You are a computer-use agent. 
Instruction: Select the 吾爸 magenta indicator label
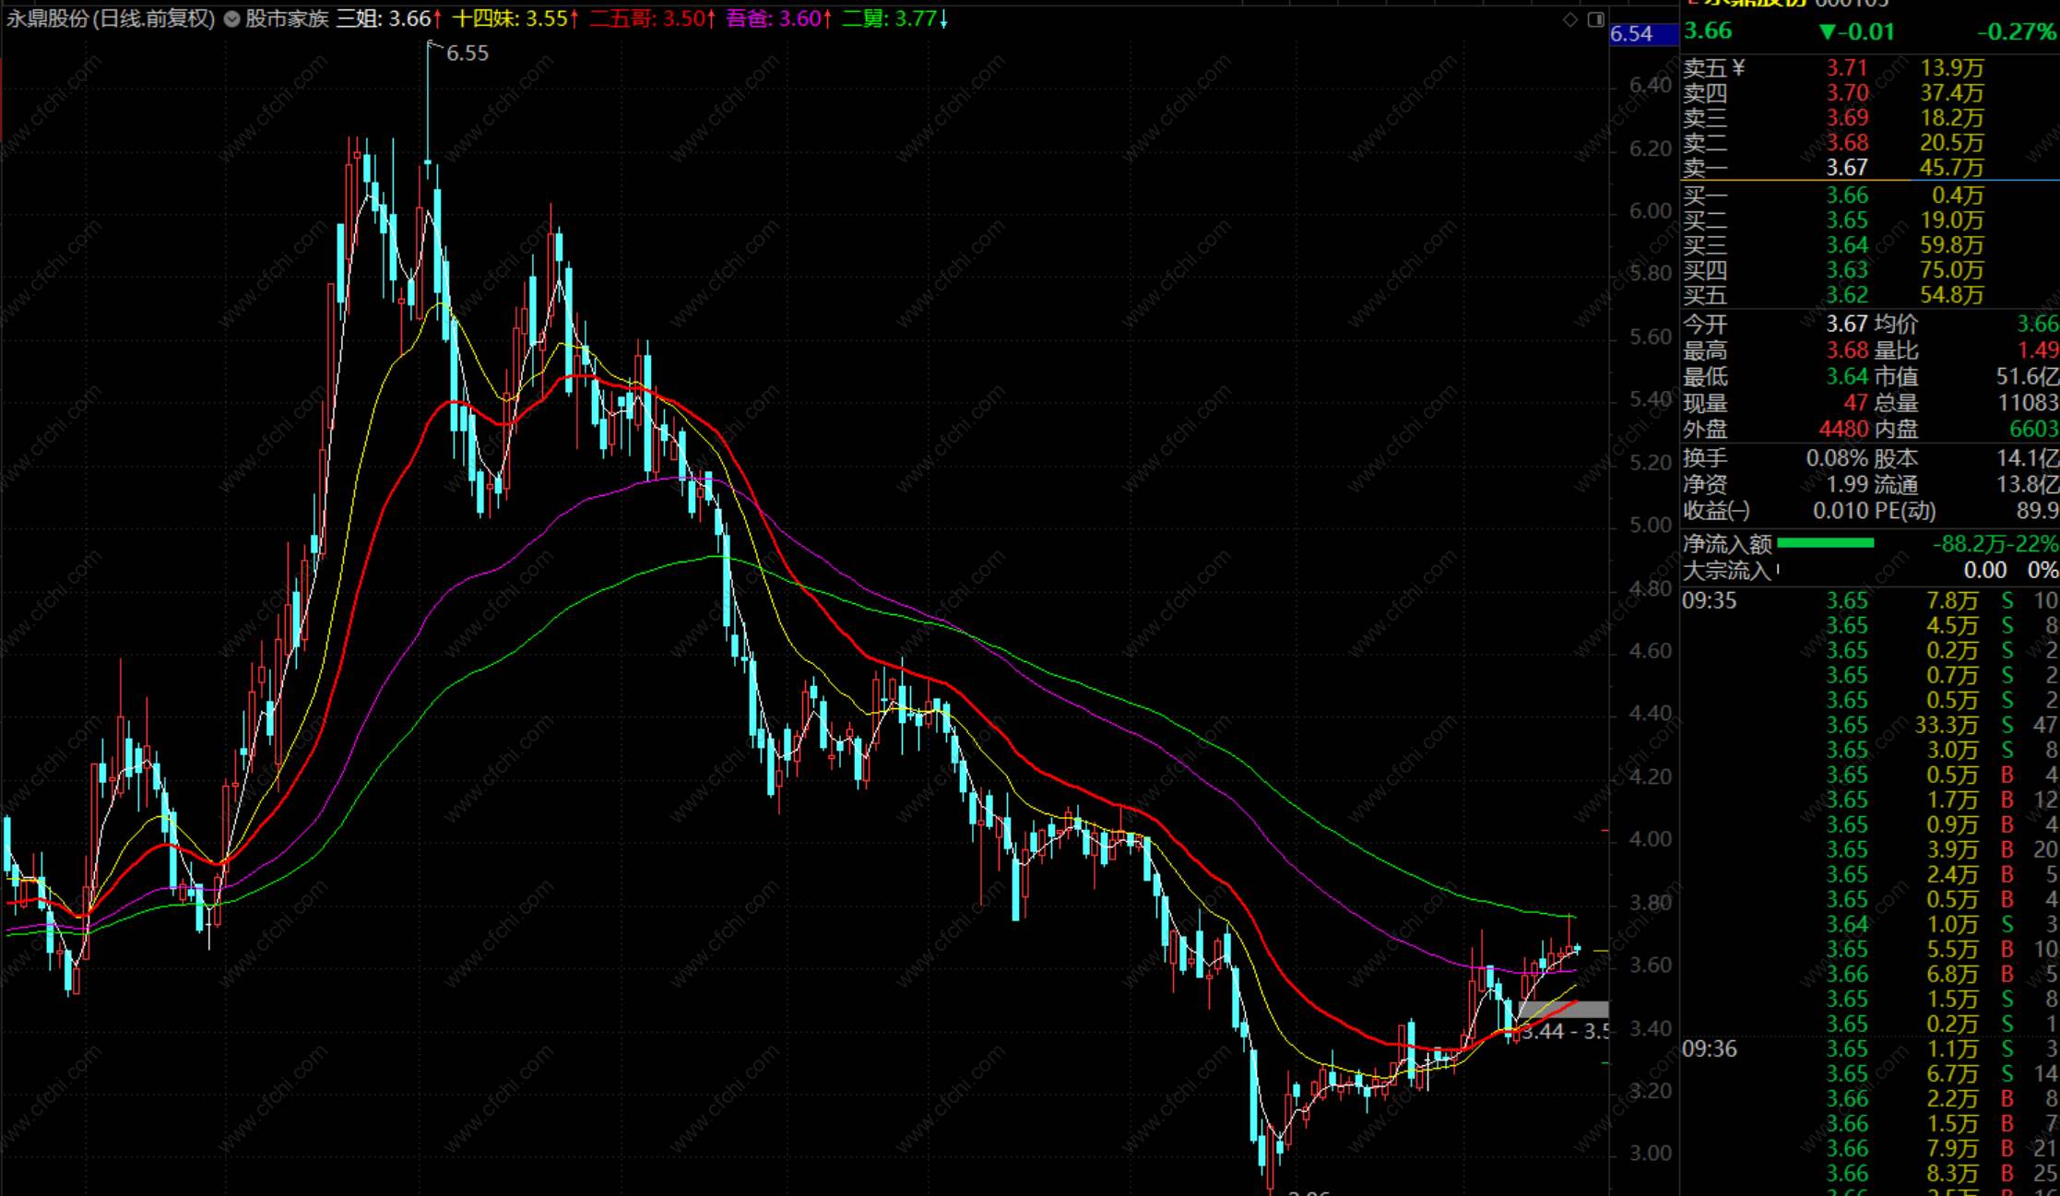click(x=749, y=19)
